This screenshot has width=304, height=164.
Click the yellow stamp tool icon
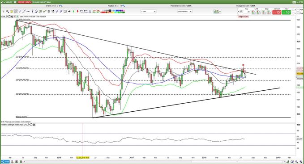pos(12,12)
